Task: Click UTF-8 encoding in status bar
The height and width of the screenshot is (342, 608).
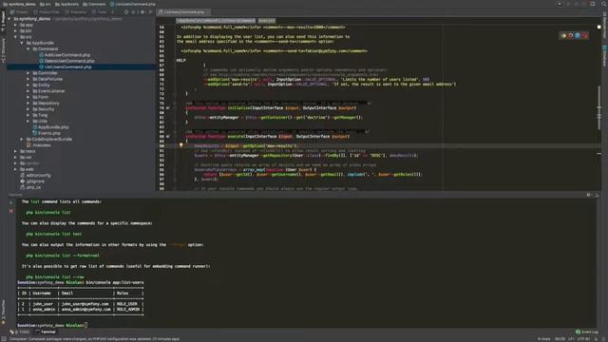Action: coord(583,339)
